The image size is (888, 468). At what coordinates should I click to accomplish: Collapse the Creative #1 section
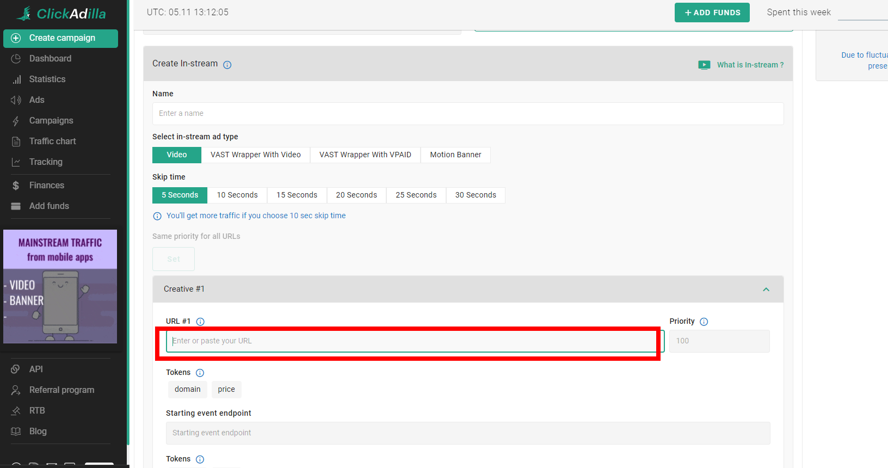click(x=766, y=290)
